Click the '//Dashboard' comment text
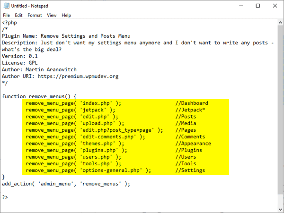 pyautogui.click(x=192, y=103)
